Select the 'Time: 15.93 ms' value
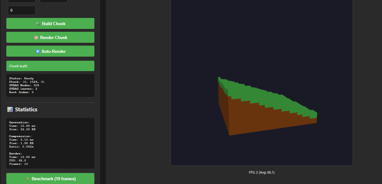The height and width of the screenshot is (184, 382). (x=22, y=157)
